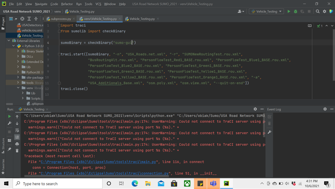Screen dimensions: 335x189
Task: Open the Refactor menu
Action: click(x=67, y=4)
